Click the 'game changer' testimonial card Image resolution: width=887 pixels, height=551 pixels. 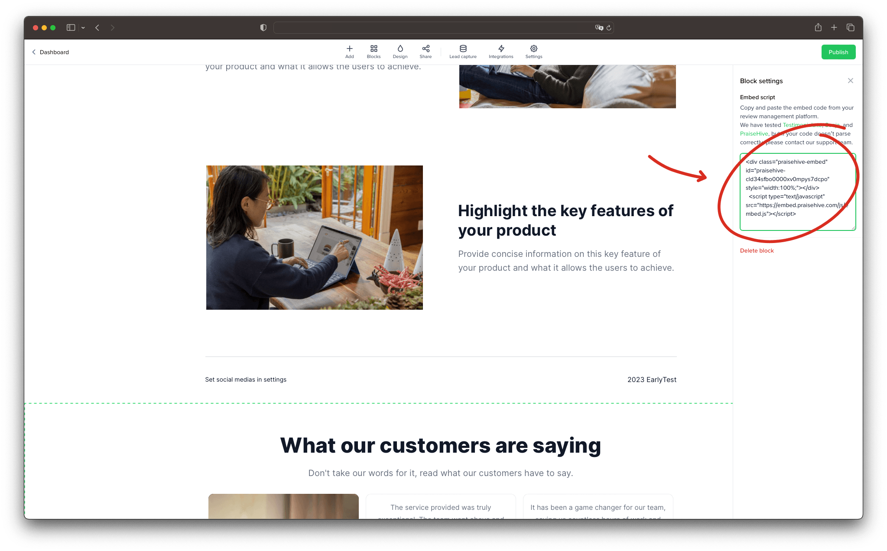(x=598, y=507)
